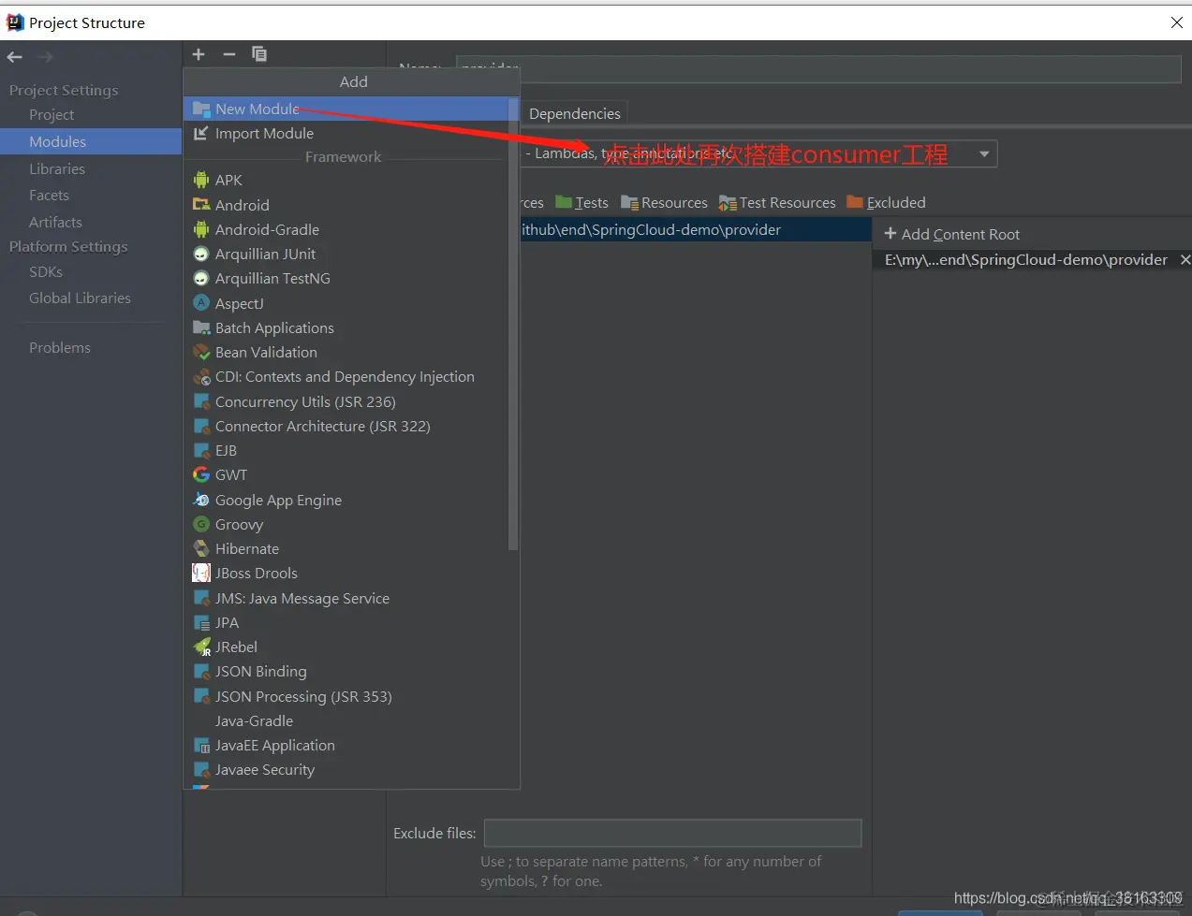Click the JavaEE Application icon
1192x916 pixels.
click(200, 745)
